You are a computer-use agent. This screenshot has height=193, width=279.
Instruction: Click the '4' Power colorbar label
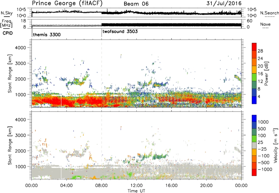pos(259,96)
